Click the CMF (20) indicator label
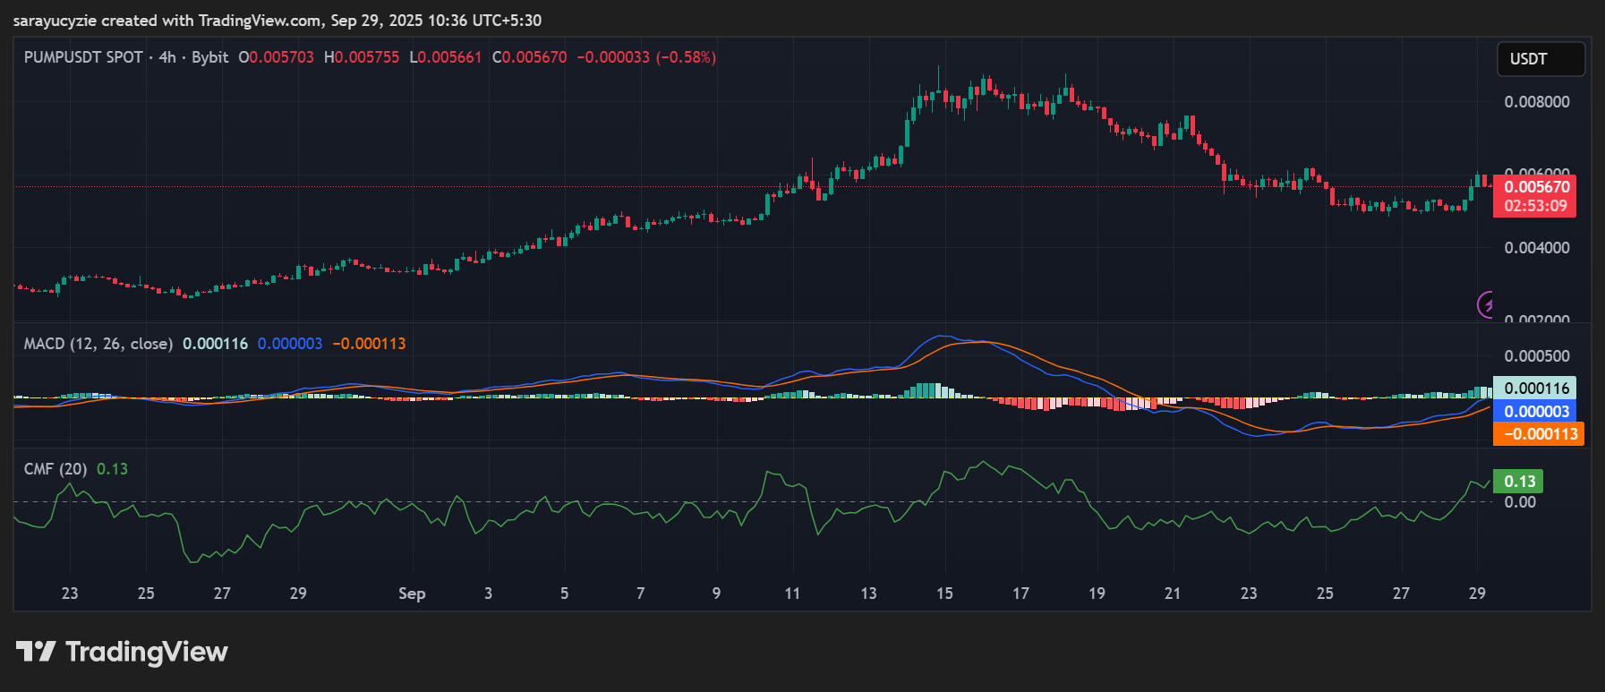1605x692 pixels. pyautogui.click(x=55, y=469)
